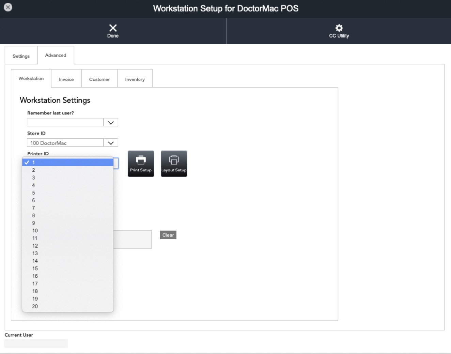Open the CC Utility gear icon
Screen dimensions: 451x354
point(339,28)
